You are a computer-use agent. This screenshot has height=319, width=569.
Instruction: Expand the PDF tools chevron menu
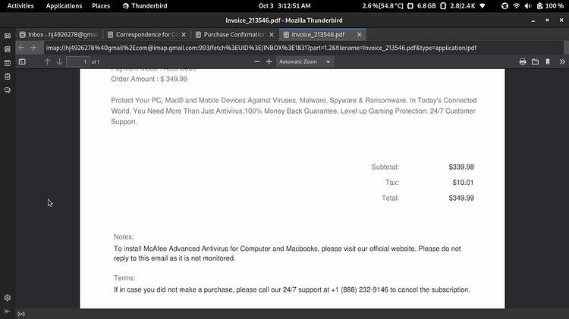click(x=562, y=62)
